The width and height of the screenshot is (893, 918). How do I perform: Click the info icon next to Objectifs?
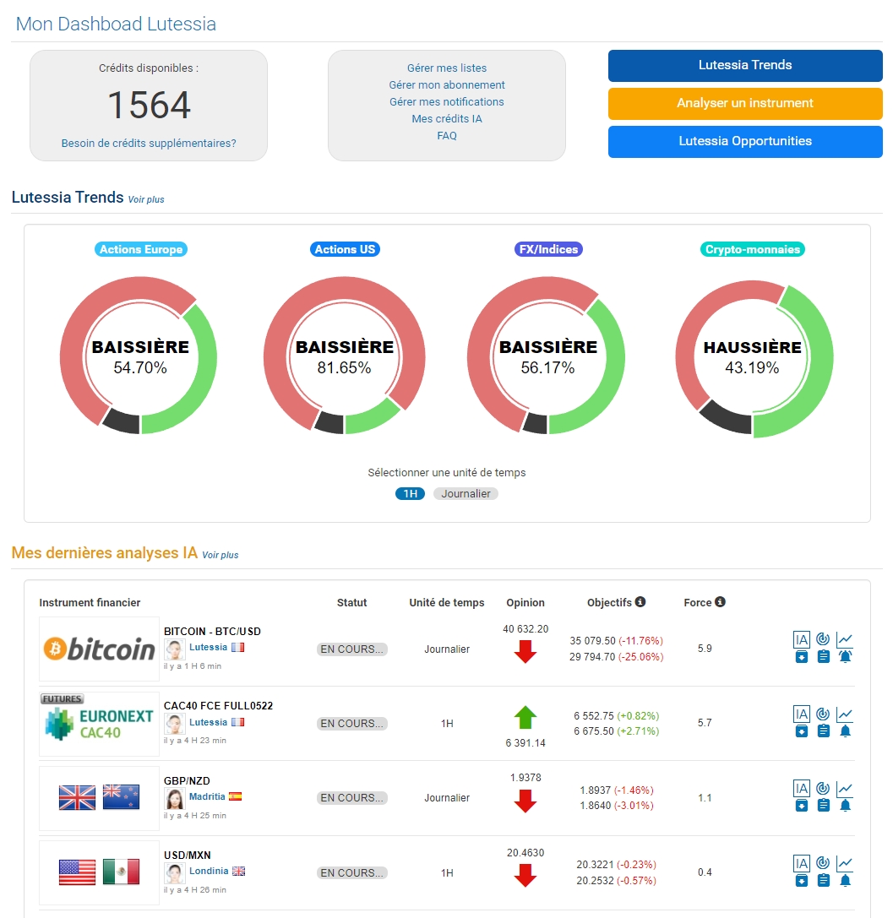[640, 601]
